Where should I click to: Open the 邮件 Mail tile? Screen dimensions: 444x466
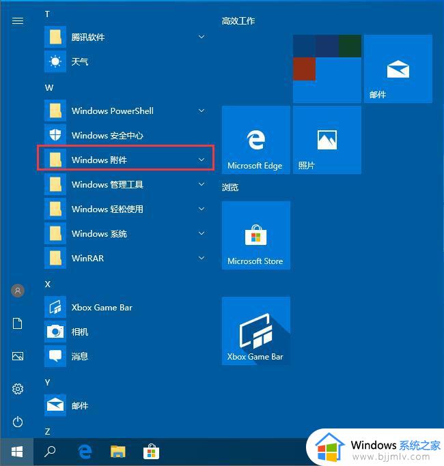click(x=398, y=69)
